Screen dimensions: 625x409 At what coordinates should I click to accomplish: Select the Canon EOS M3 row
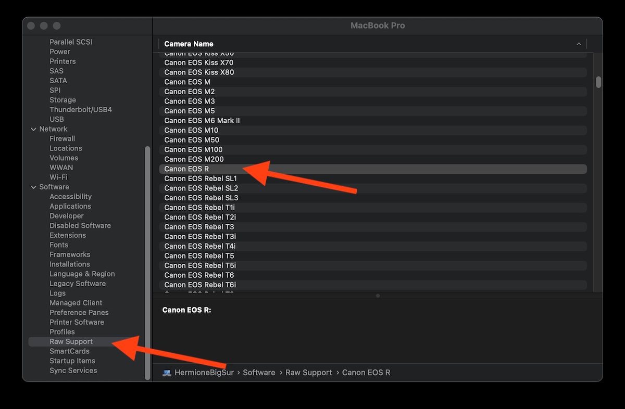coord(373,101)
